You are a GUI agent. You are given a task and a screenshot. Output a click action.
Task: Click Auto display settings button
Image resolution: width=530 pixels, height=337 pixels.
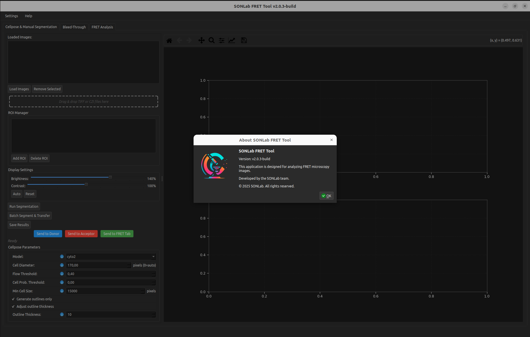pos(17,194)
